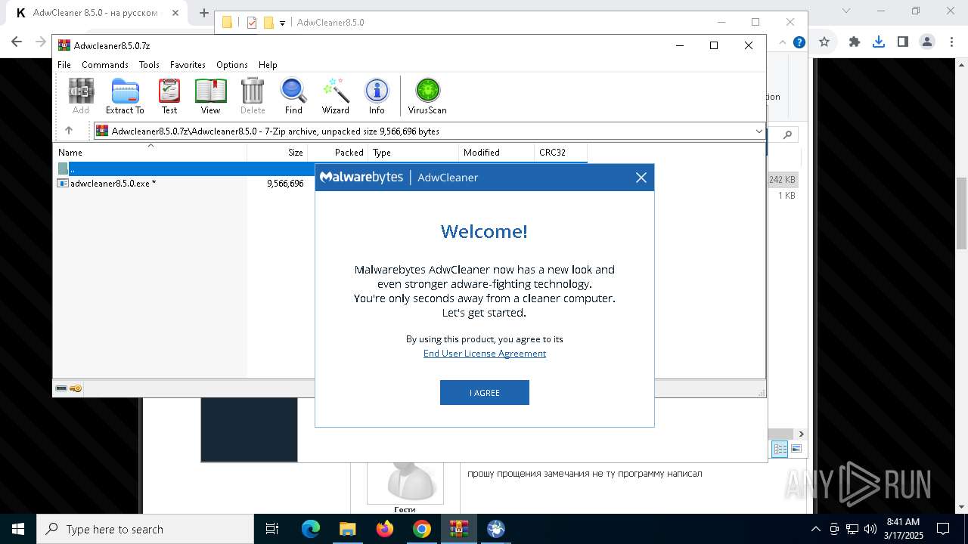The image size is (968, 544).
Task: Show hidden system tray icons
Action: [x=815, y=529]
